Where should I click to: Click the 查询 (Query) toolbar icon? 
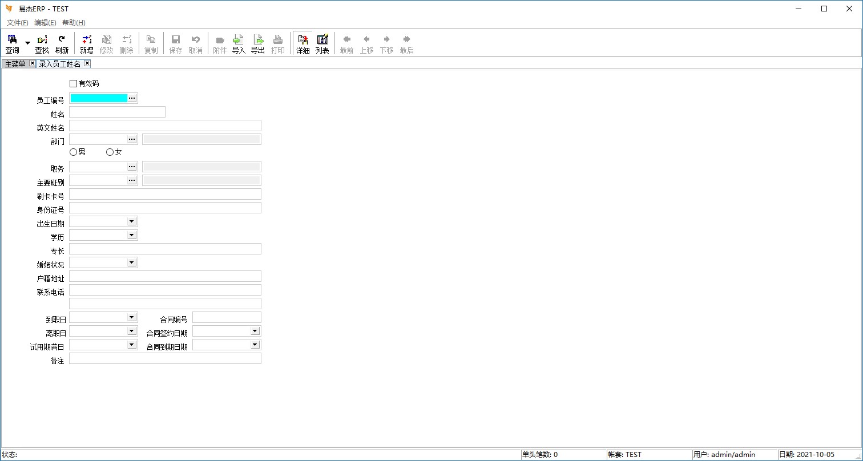(x=12, y=43)
